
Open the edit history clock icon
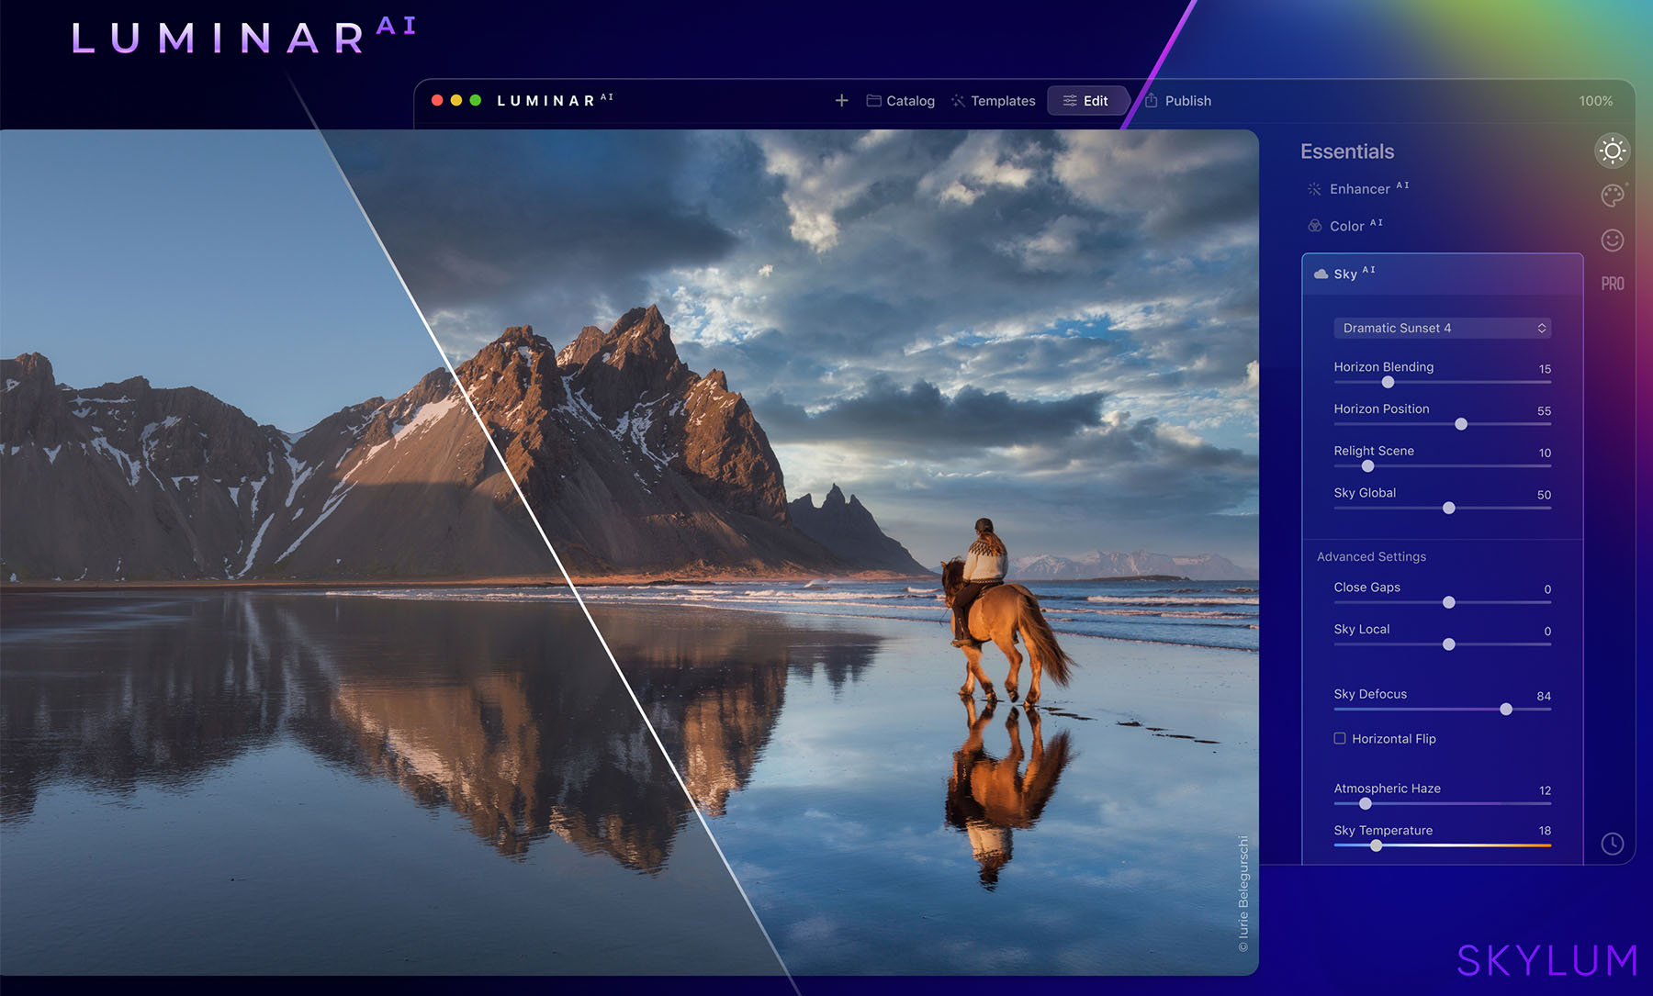point(1612,841)
